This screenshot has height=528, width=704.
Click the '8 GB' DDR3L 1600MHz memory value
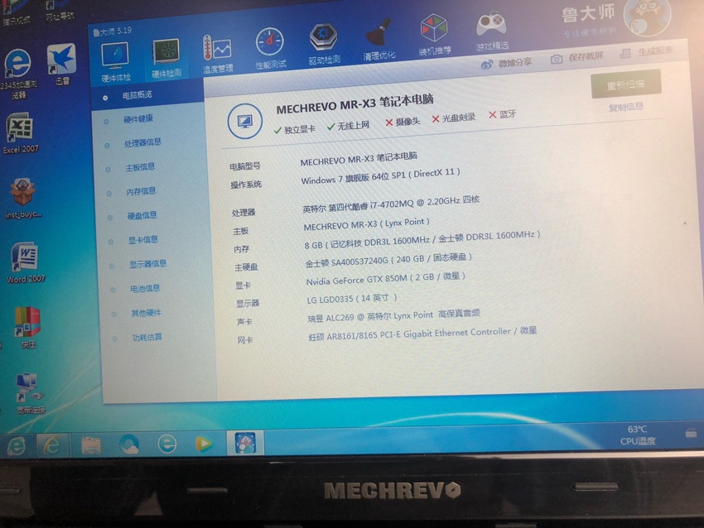pyautogui.click(x=422, y=239)
